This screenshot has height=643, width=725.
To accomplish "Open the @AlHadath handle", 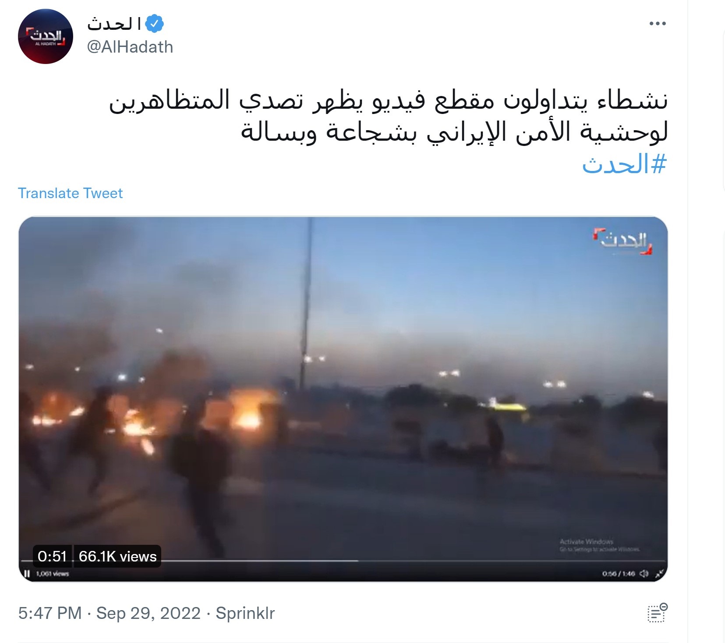I will pyautogui.click(x=130, y=47).
